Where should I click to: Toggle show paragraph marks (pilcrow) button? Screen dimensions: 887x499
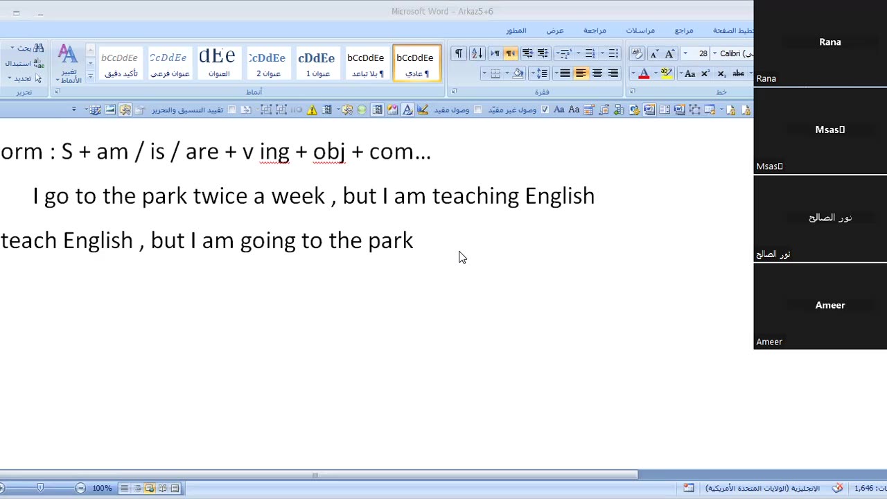459,53
